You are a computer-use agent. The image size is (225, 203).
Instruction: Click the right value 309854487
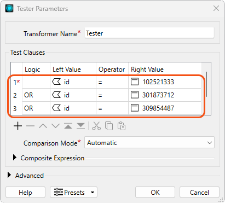[158, 108]
